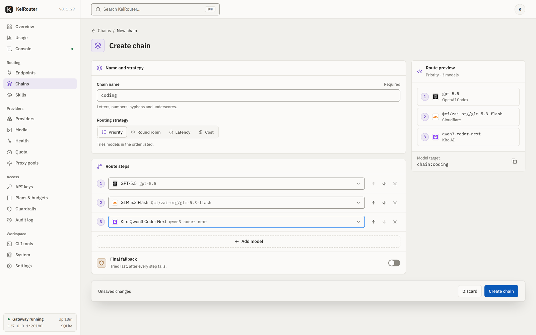Viewport: 536px width, 335px height.
Task: Move Kiro Qwen3 Coder Next step up
Action: 374,222
